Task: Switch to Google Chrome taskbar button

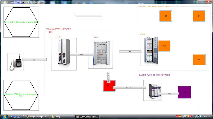Action: pos(37,117)
